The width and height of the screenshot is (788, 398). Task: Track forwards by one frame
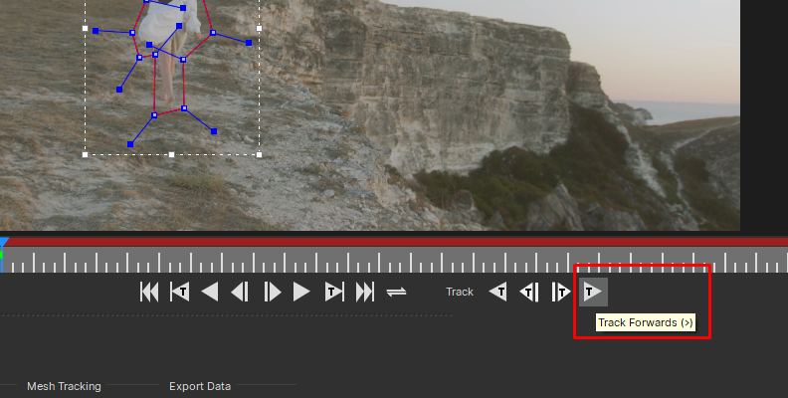click(561, 292)
